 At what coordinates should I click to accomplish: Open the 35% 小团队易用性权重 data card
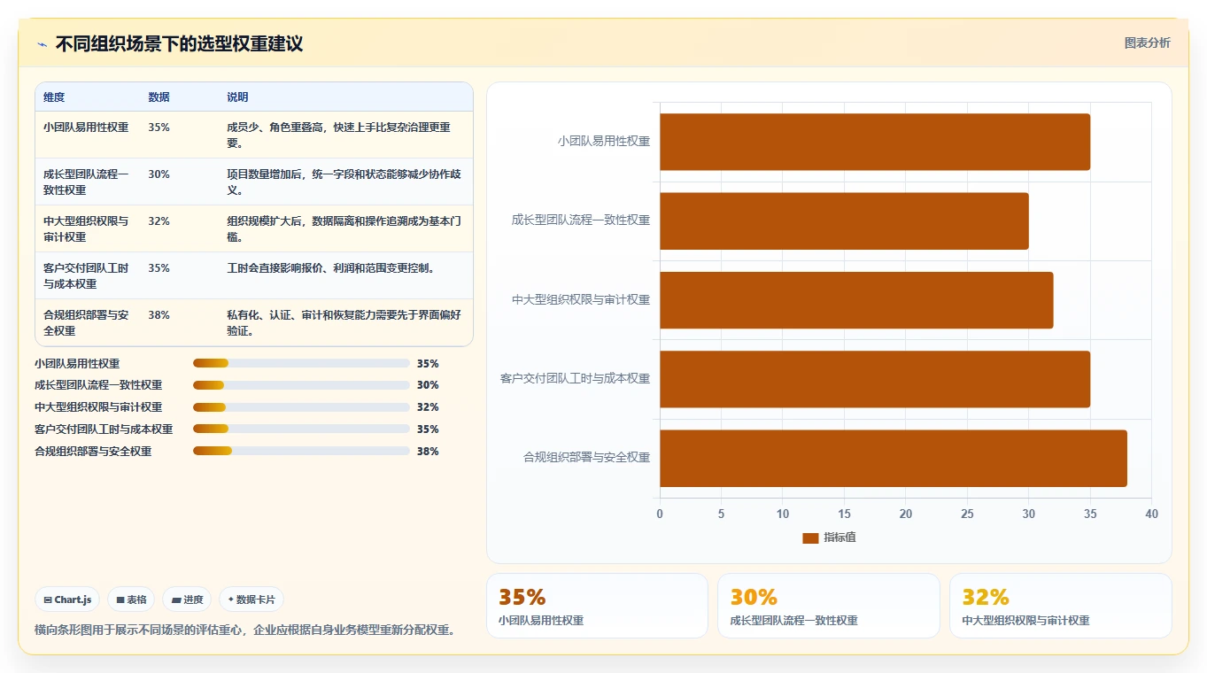(x=597, y=606)
